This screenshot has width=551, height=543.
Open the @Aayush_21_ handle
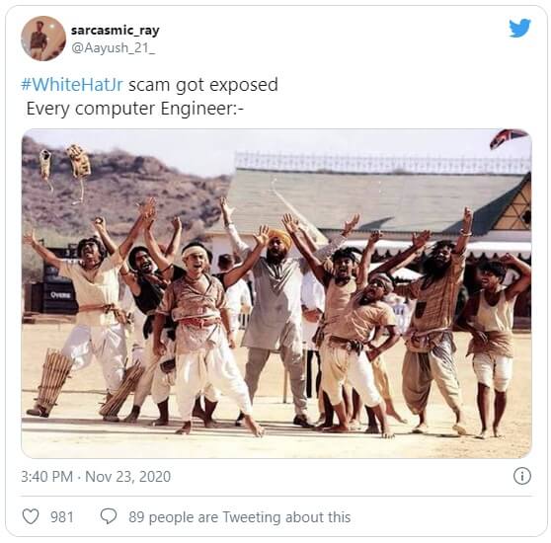pyautogui.click(x=113, y=48)
